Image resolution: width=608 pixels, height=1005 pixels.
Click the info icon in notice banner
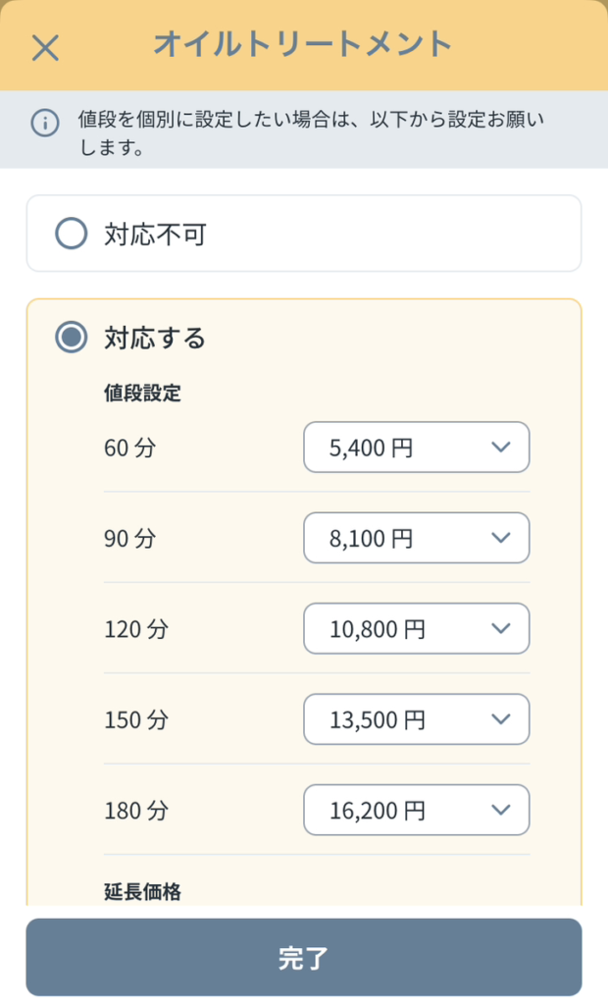44,124
